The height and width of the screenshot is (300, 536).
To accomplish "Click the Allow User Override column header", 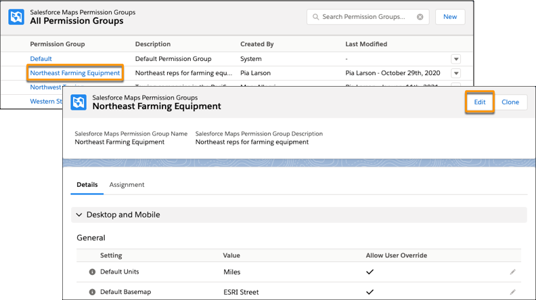I will [397, 255].
